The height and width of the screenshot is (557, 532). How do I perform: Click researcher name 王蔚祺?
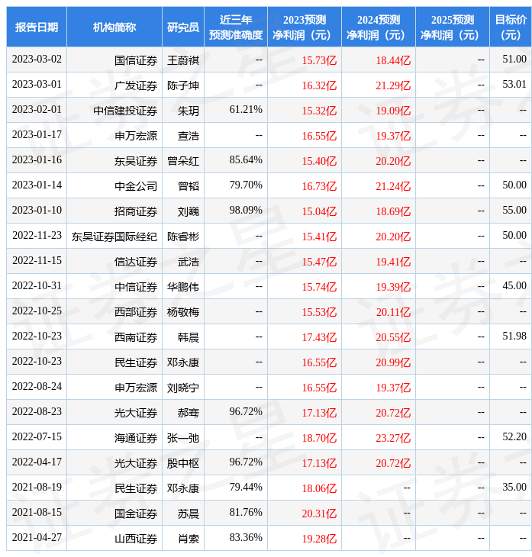pyautogui.click(x=183, y=60)
